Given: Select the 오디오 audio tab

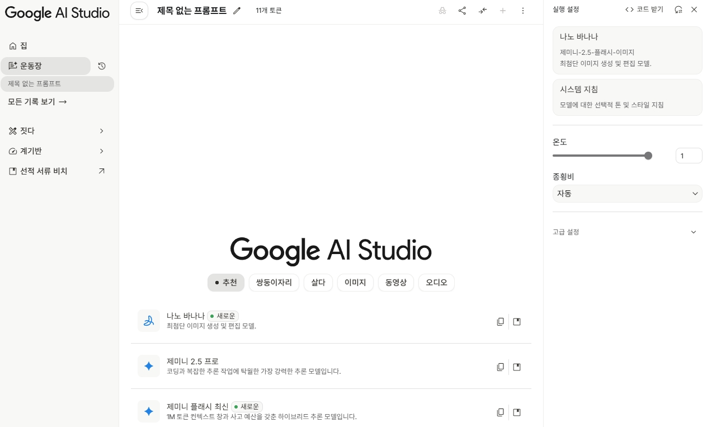Looking at the screenshot, I should click(437, 283).
